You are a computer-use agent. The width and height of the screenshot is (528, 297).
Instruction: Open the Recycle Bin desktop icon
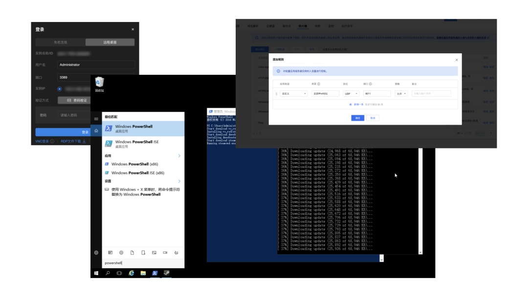(x=99, y=84)
